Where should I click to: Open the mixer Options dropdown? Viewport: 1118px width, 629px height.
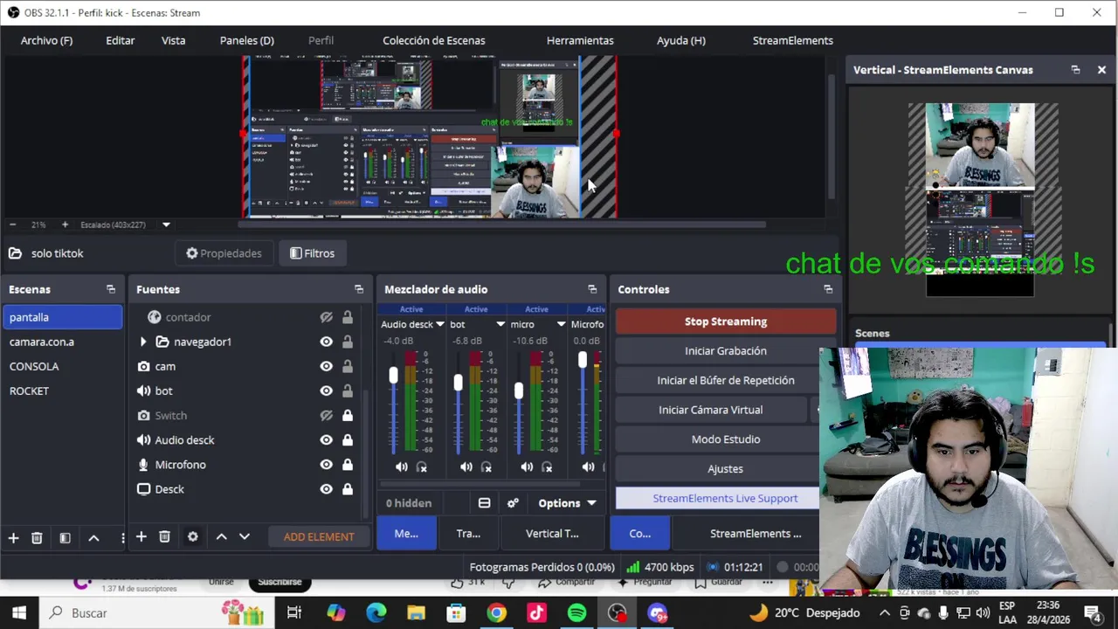tap(568, 503)
